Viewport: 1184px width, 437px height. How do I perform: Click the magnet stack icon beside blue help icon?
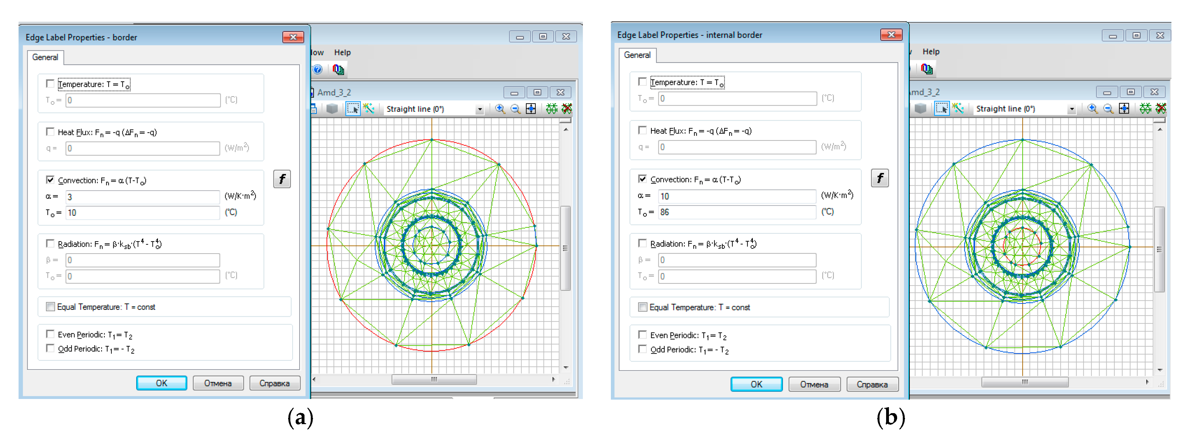coord(338,69)
